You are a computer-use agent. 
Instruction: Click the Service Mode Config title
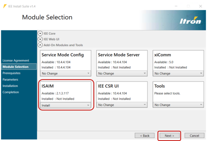click(63, 55)
